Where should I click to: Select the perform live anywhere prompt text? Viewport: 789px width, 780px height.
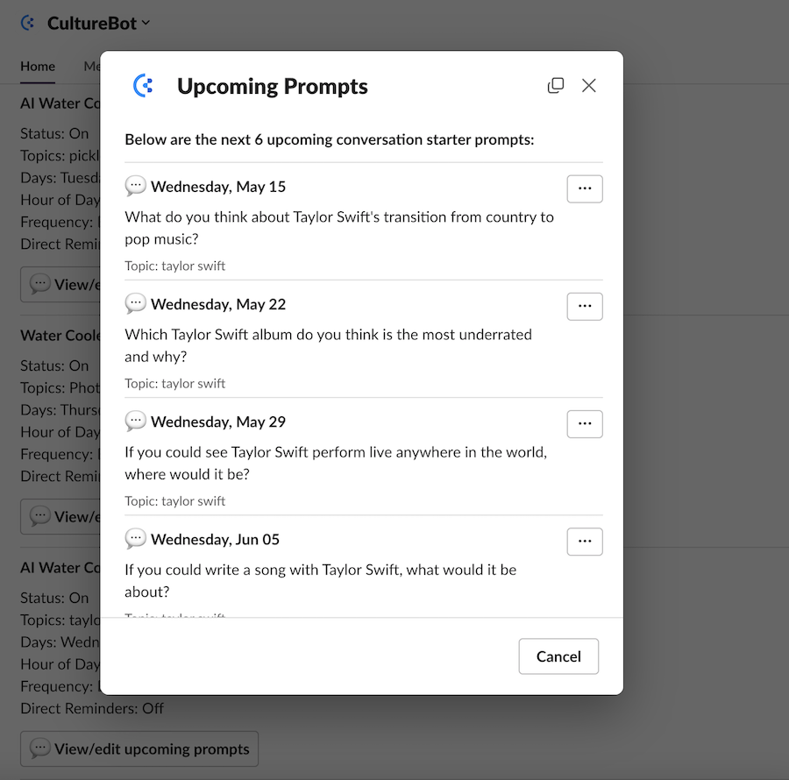336,463
